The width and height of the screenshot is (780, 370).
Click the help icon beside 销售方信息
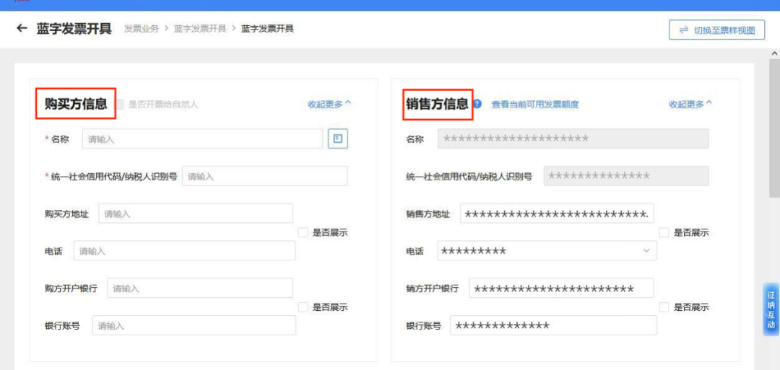click(x=477, y=104)
